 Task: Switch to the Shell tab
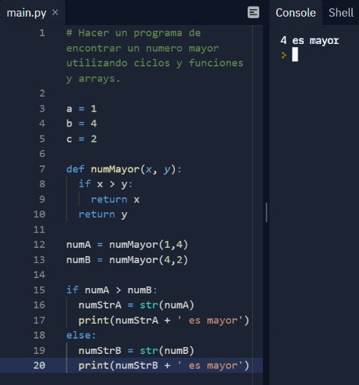341,13
